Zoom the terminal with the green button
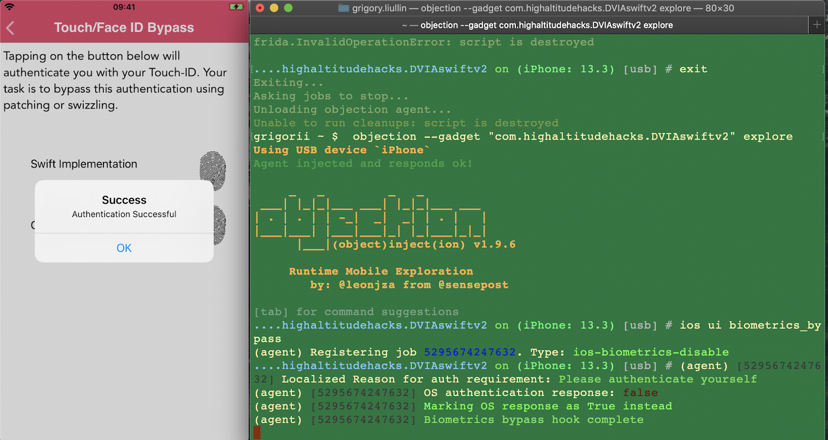Viewport: 828px width, 440px height. [x=288, y=8]
